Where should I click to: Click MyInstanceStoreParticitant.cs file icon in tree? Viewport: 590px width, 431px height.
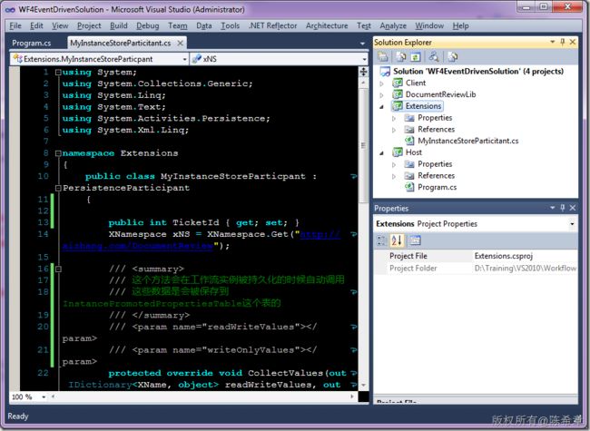tap(409, 141)
